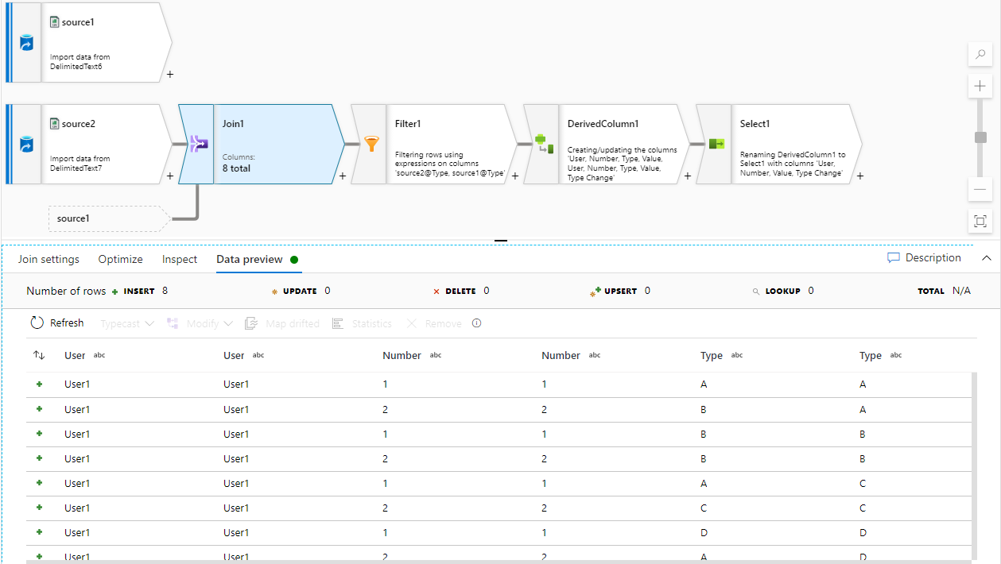The height and width of the screenshot is (564, 1001).
Task: Click the Map drifted button
Action: click(282, 323)
